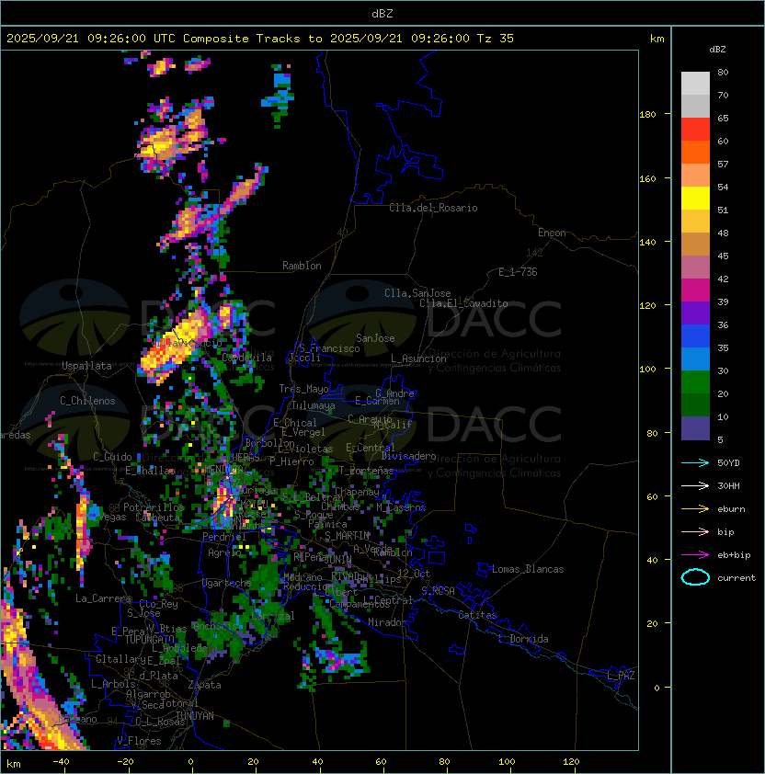
Task: Select the pink bip arrow icon
Action: point(695,531)
